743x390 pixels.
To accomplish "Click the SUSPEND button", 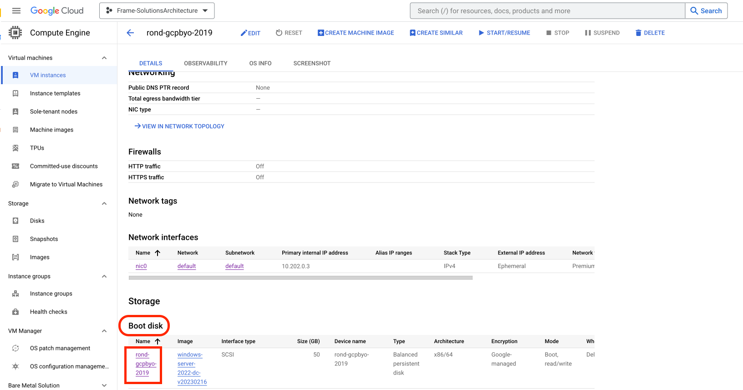I will pyautogui.click(x=602, y=33).
